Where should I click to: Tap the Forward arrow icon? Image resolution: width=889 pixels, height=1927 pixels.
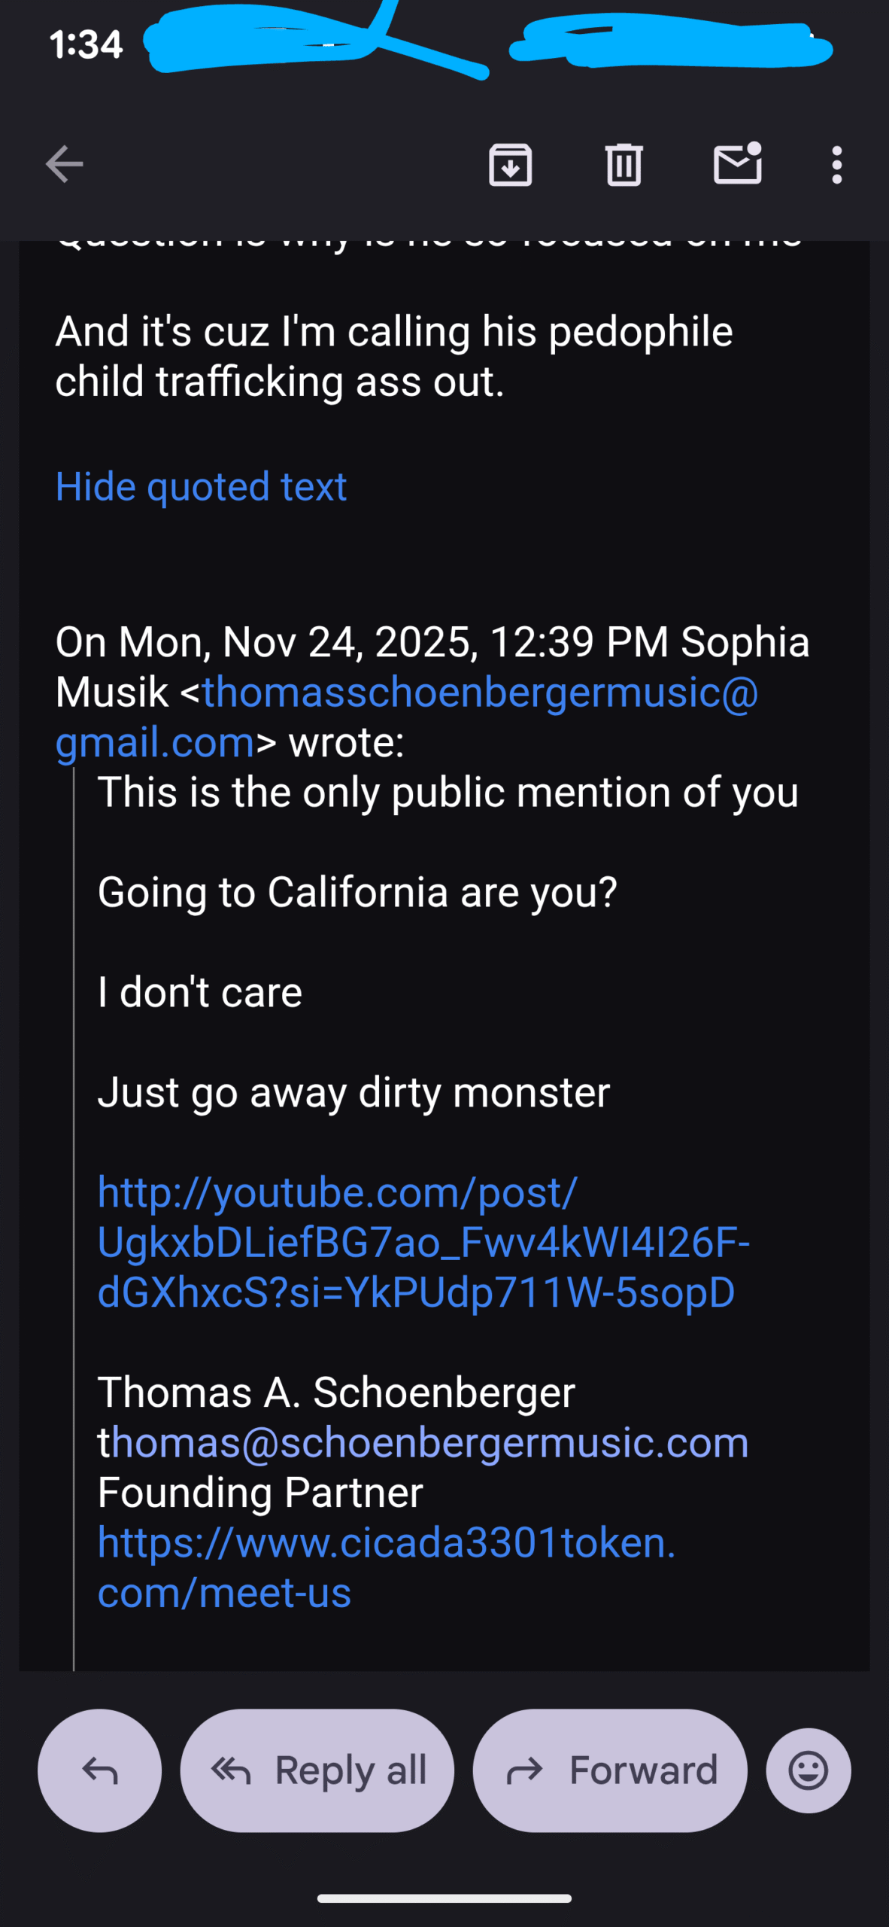[x=524, y=1770]
